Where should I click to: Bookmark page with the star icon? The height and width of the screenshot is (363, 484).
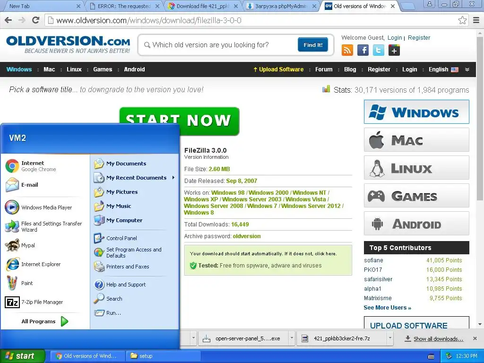[462, 20]
